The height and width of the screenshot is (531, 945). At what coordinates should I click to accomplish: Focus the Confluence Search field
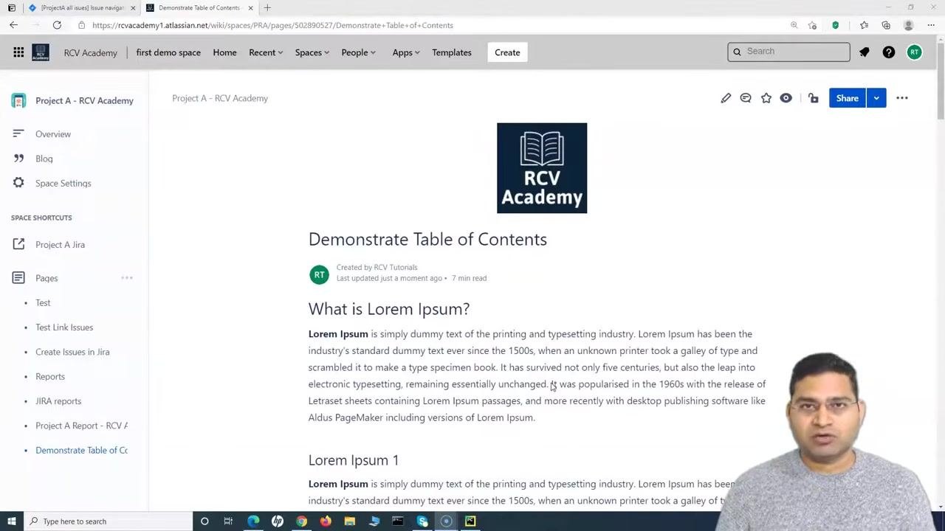tap(788, 52)
